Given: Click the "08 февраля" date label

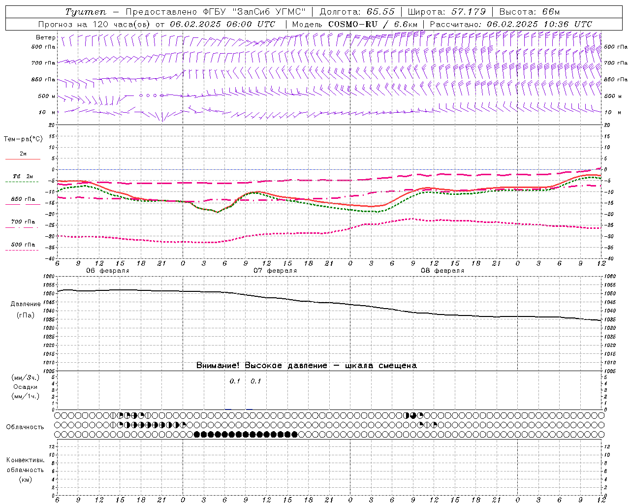Looking at the screenshot, I should tap(442, 271).
